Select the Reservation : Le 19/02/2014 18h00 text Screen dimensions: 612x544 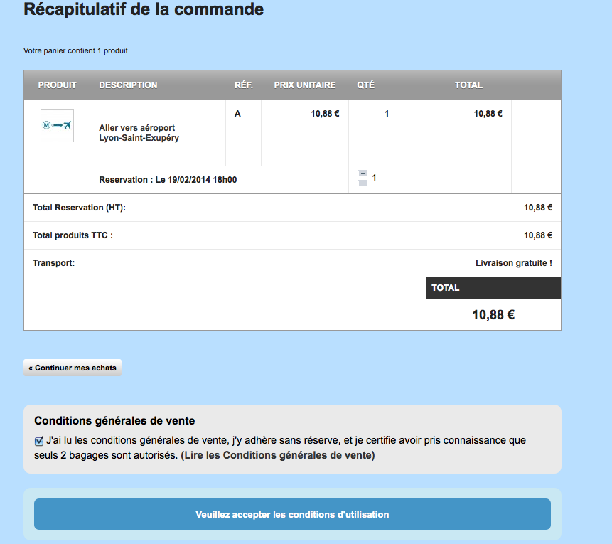coord(168,180)
